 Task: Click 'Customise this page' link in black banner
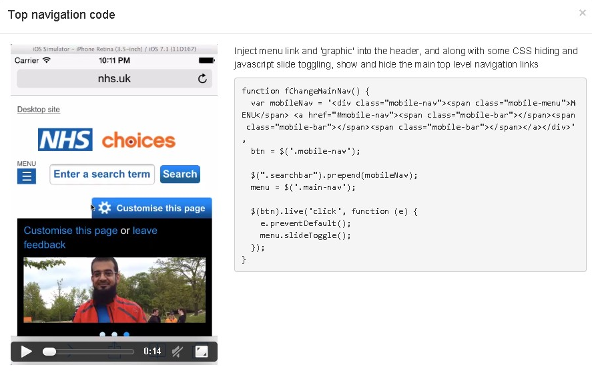[x=71, y=231]
